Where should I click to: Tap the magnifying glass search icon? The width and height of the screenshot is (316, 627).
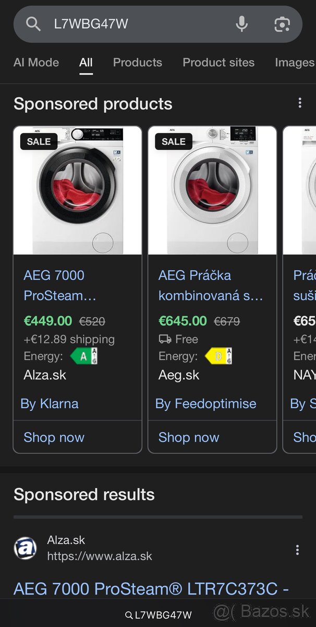tap(33, 24)
